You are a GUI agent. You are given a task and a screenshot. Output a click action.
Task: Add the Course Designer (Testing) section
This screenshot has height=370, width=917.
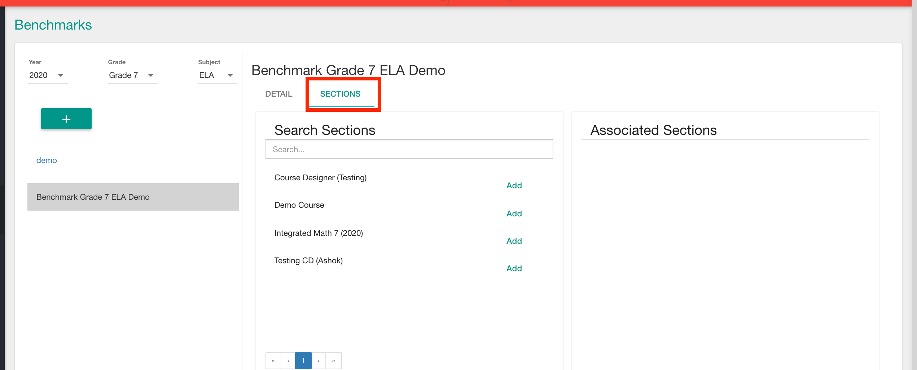tap(514, 185)
